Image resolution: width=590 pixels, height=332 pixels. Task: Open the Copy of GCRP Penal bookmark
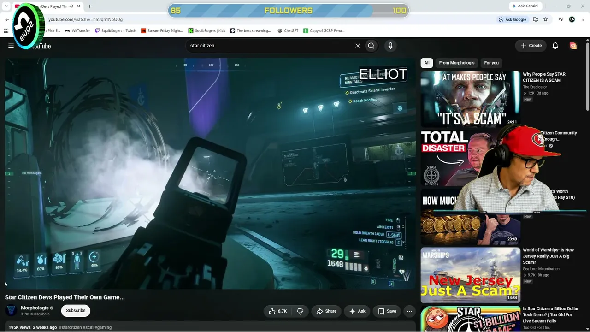click(x=324, y=31)
